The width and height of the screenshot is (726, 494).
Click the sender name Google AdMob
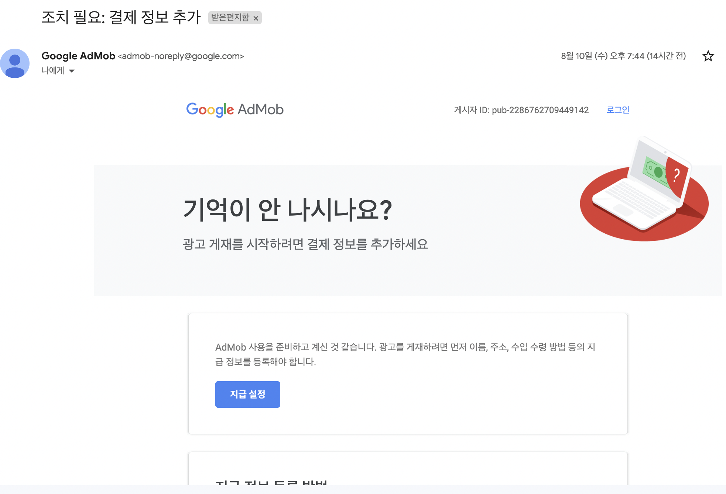point(78,56)
